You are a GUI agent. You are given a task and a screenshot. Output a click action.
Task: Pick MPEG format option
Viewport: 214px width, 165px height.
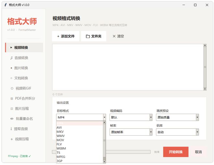click(x=80, y=157)
